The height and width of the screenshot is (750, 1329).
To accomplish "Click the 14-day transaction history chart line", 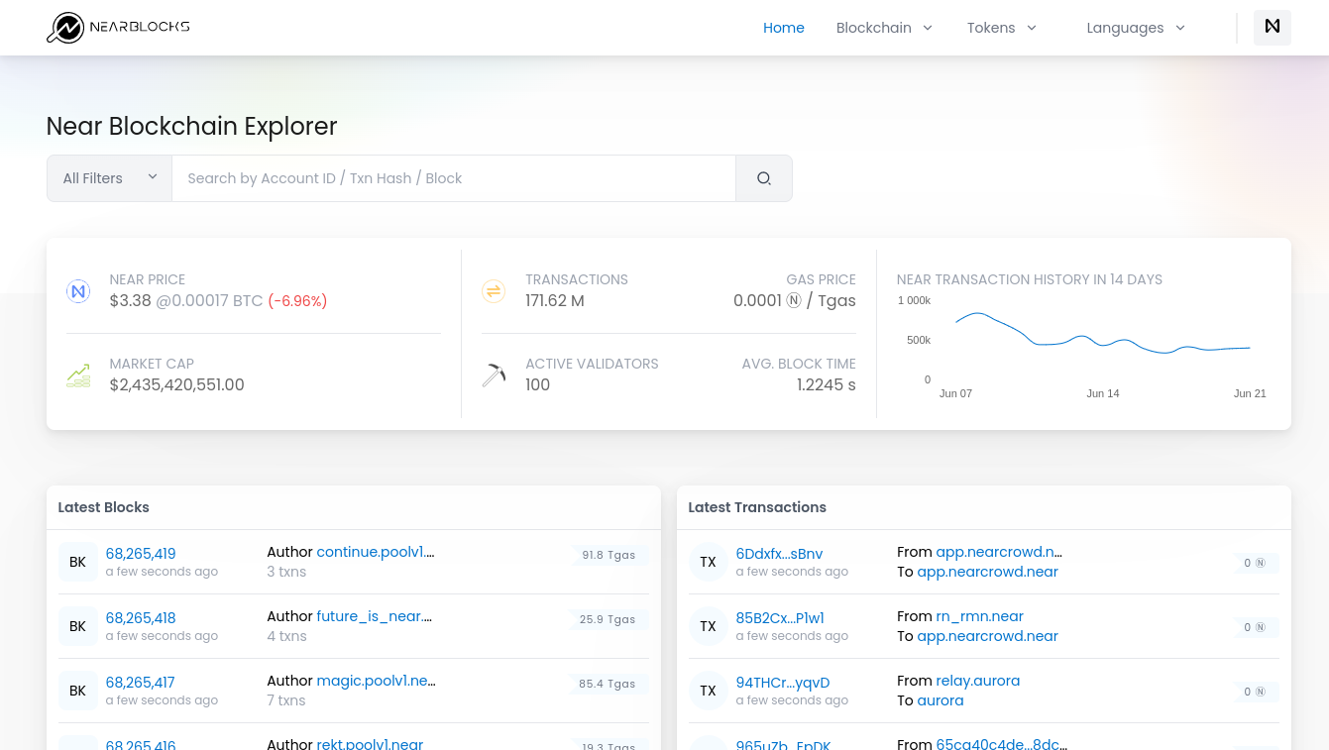I will (1080, 337).
